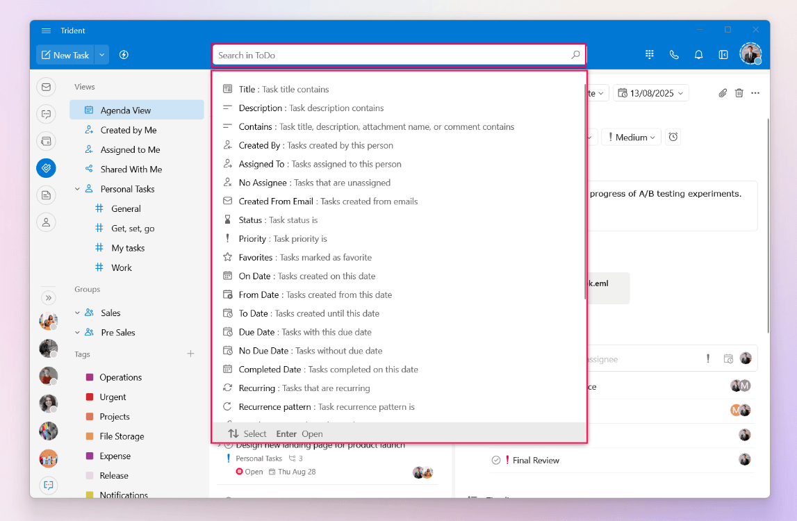The width and height of the screenshot is (797, 521).
Task: Open the New Task dropdown arrow
Action: pos(101,55)
